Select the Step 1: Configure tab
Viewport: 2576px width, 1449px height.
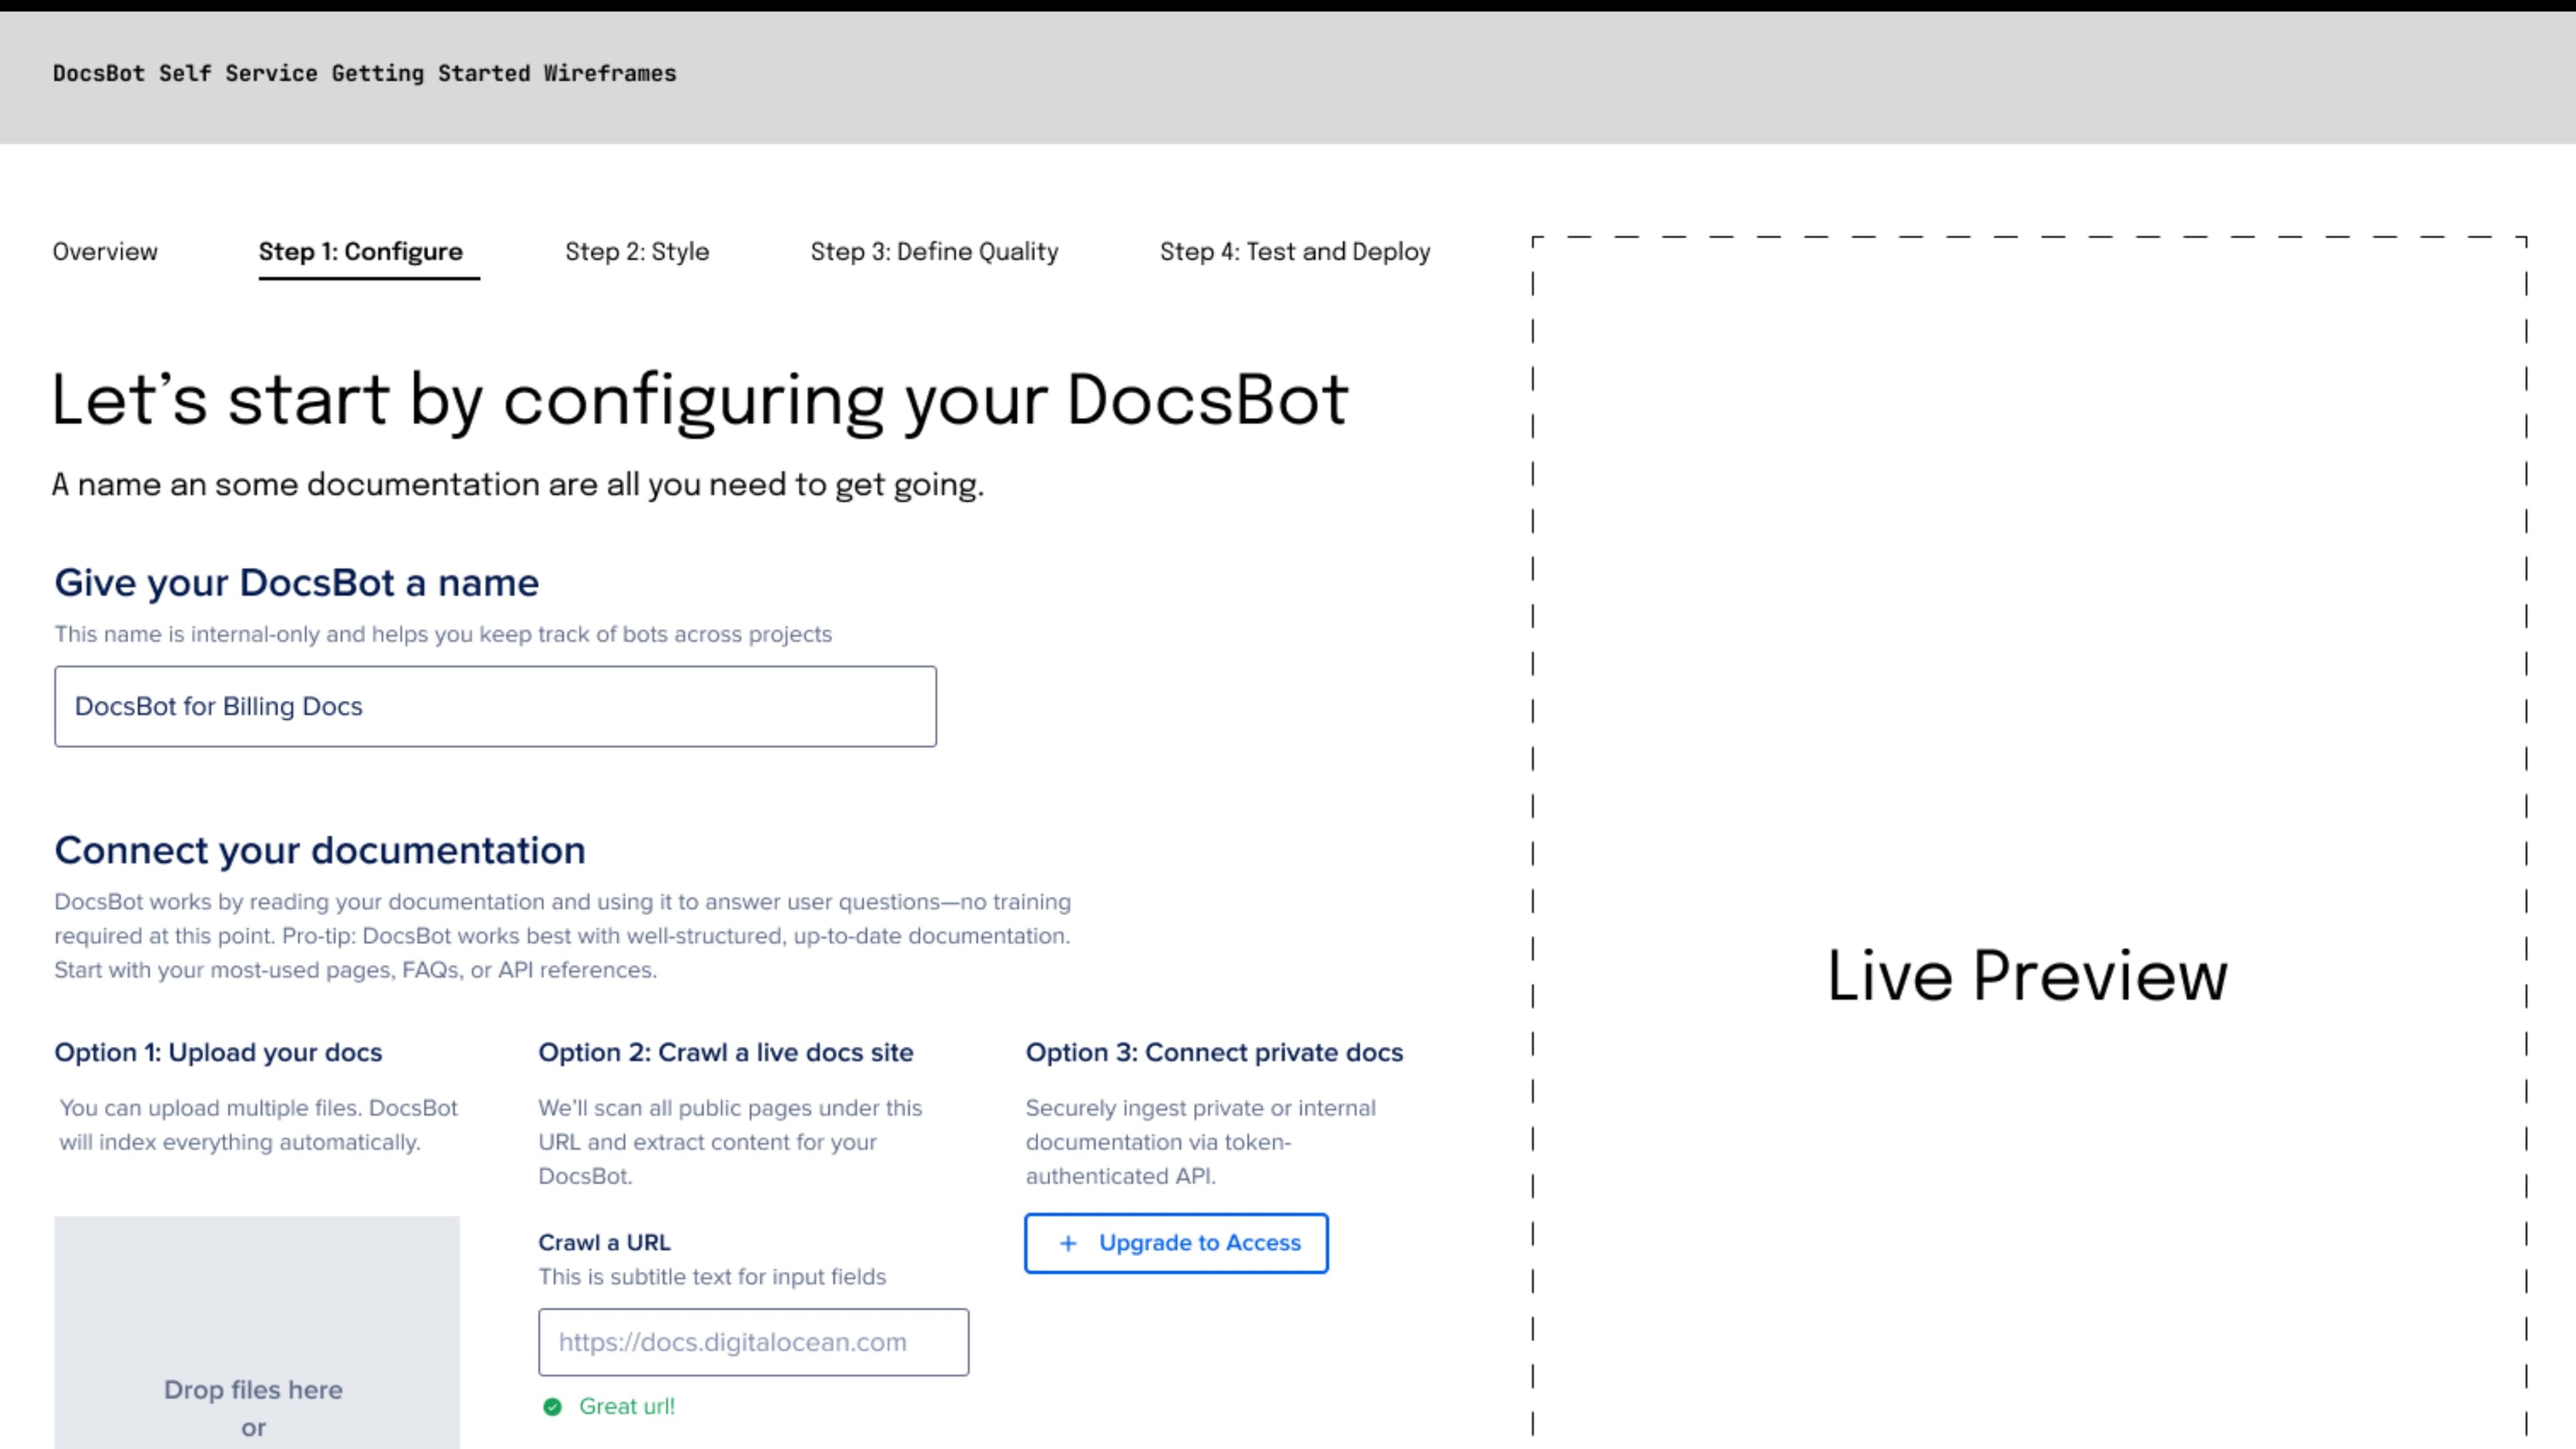[361, 252]
